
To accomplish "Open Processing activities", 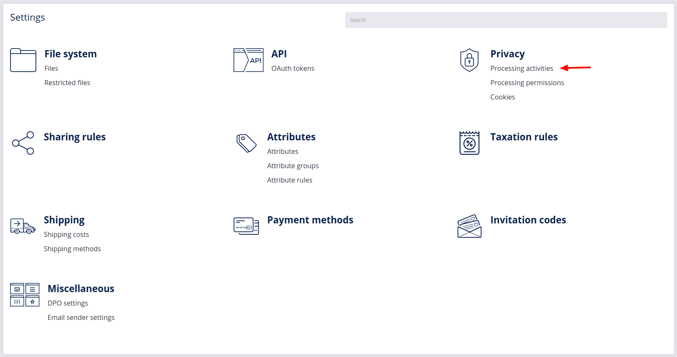I will tap(521, 68).
